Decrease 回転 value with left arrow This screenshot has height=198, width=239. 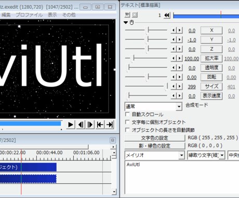click(173, 77)
